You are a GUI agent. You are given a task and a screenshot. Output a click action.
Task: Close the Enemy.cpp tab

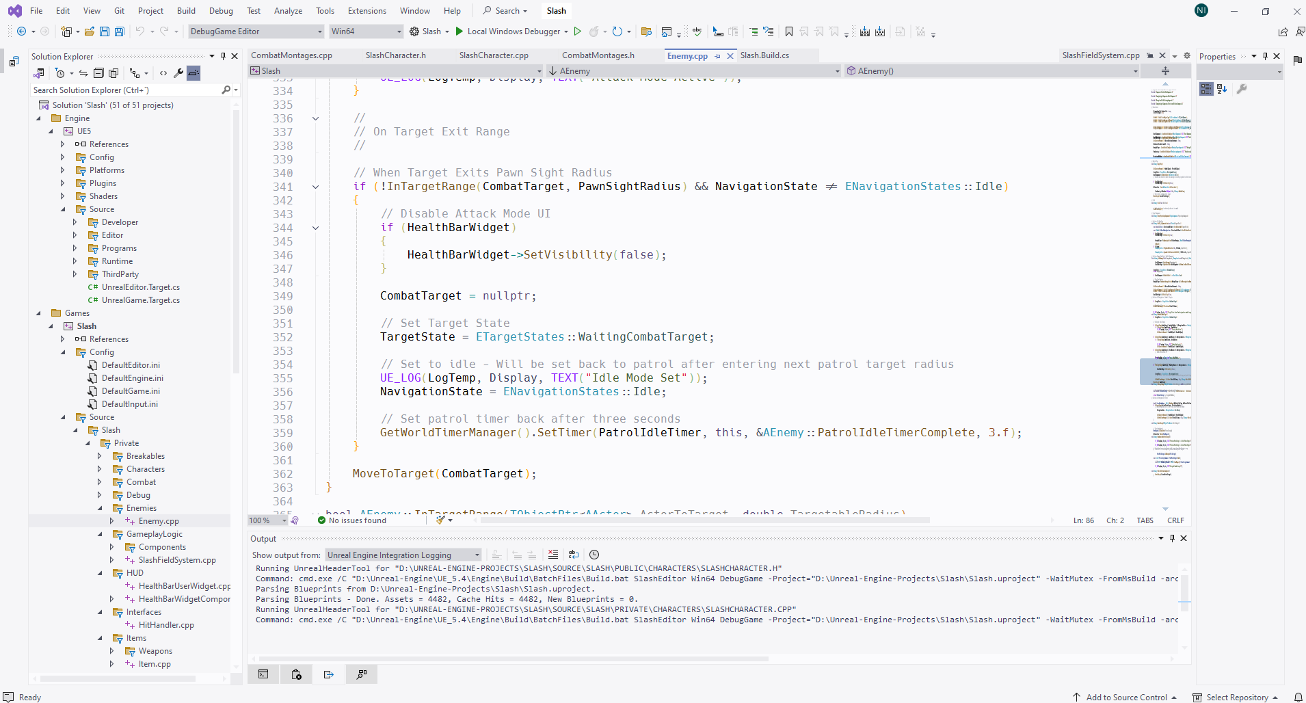point(730,56)
